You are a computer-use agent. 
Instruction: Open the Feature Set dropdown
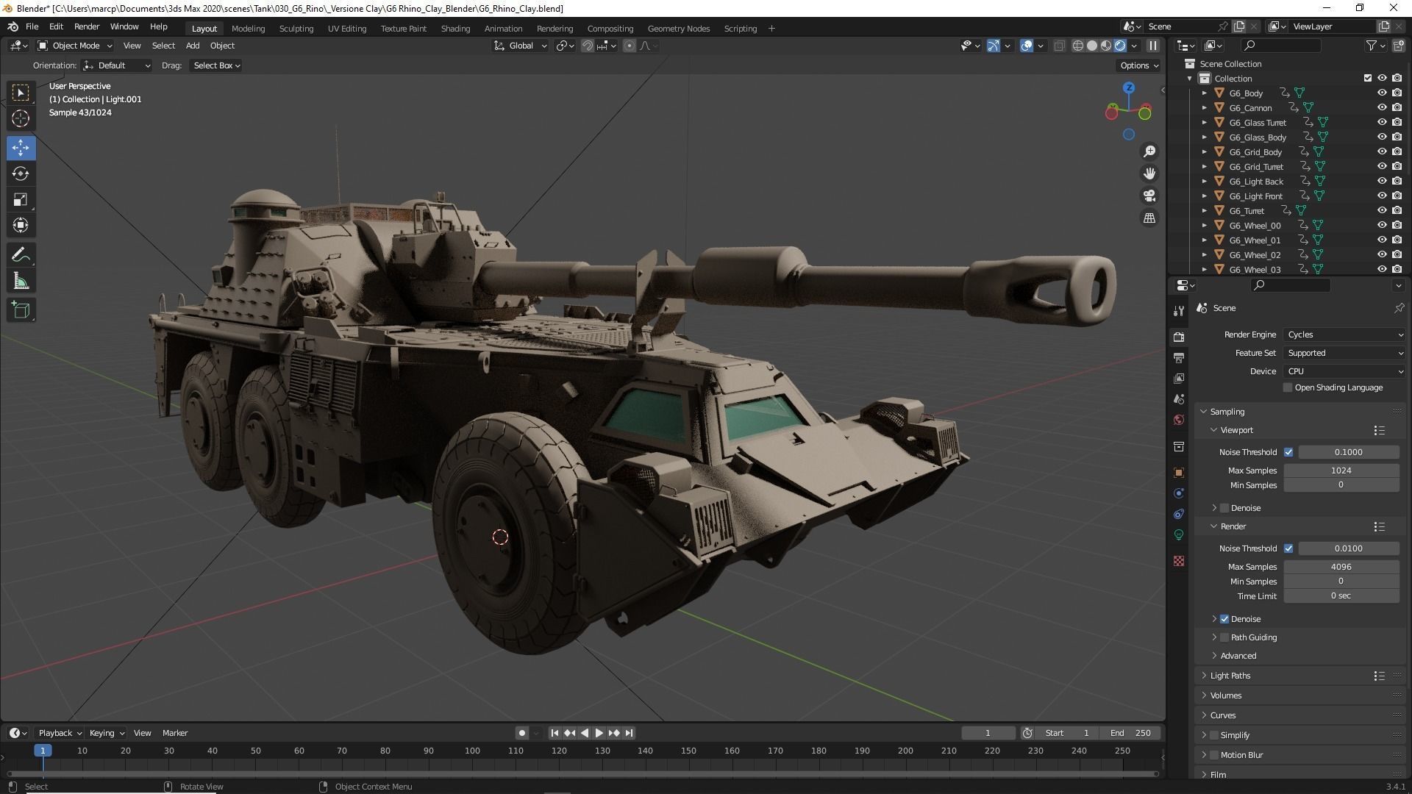point(1345,353)
